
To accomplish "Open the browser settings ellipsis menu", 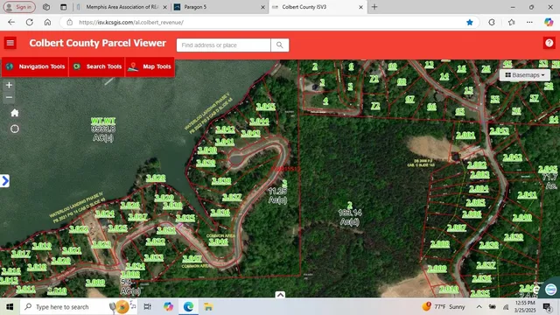I will coord(529,22).
